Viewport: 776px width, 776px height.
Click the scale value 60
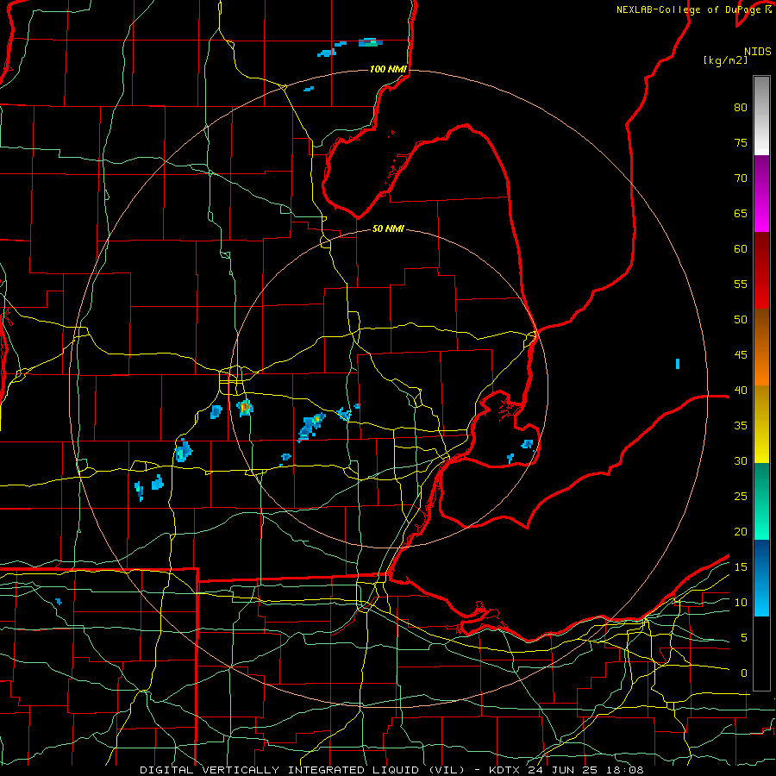(x=741, y=249)
